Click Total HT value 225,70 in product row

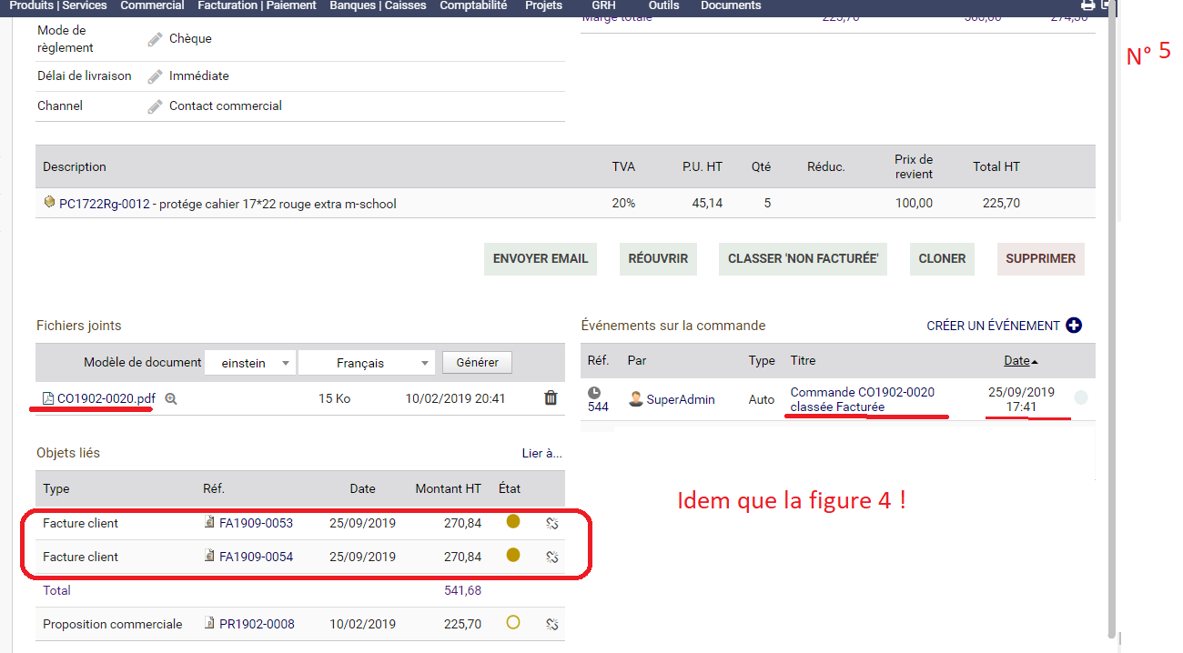click(x=1001, y=203)
